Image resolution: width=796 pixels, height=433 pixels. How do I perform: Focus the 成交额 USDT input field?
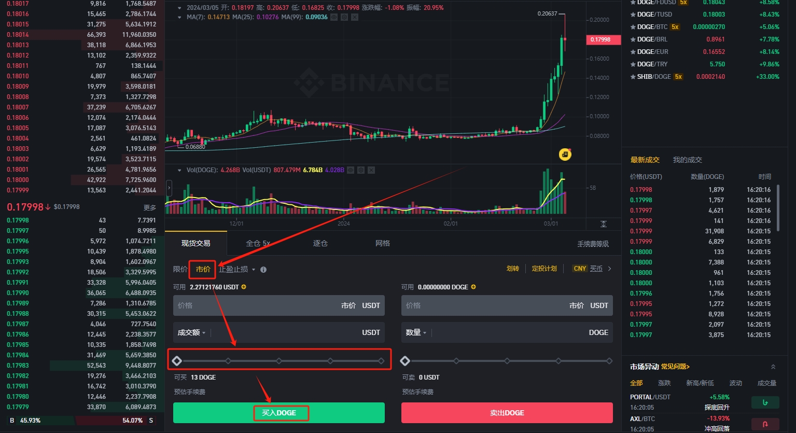pos(279,332)
